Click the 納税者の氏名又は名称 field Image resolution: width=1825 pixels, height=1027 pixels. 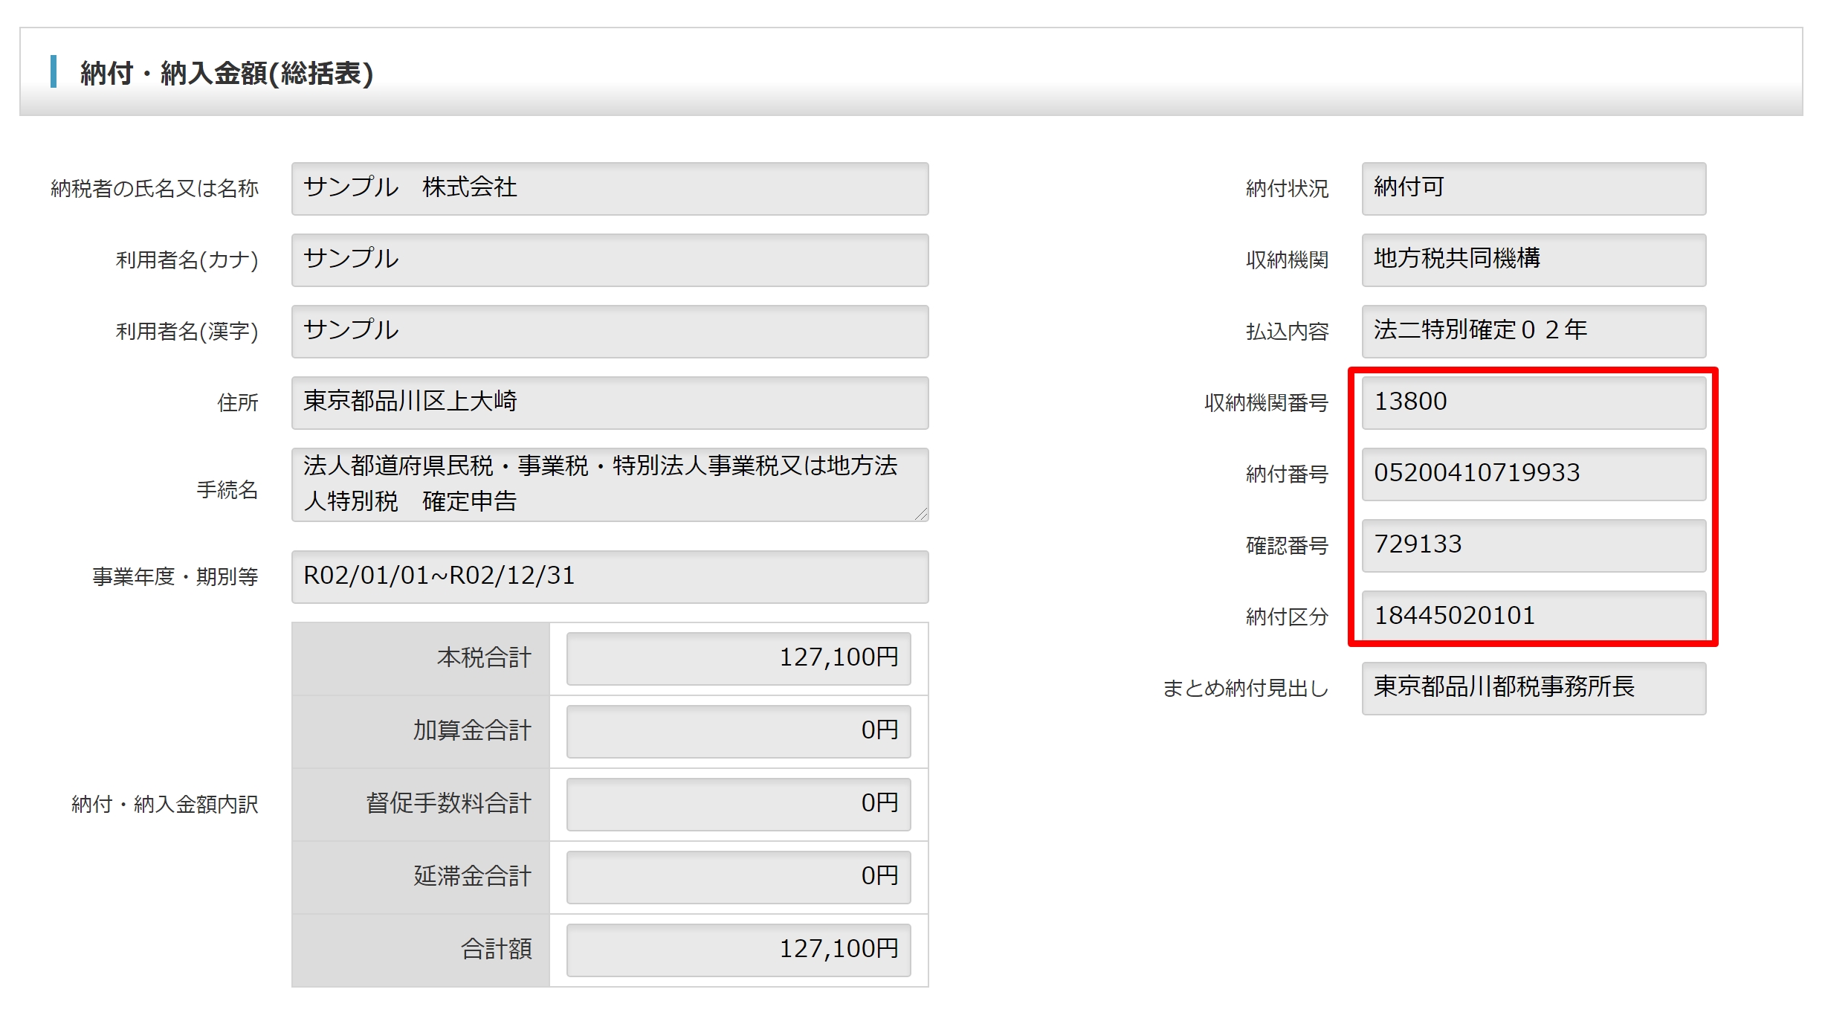[610, 189]
